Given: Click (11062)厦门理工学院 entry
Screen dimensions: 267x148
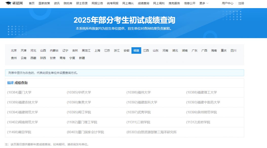Looking at the screenshot, I should click(82, 122).
